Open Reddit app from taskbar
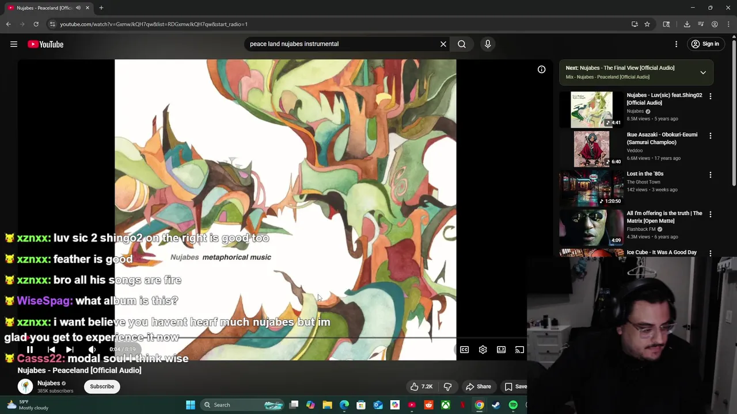 coord(428,405)
